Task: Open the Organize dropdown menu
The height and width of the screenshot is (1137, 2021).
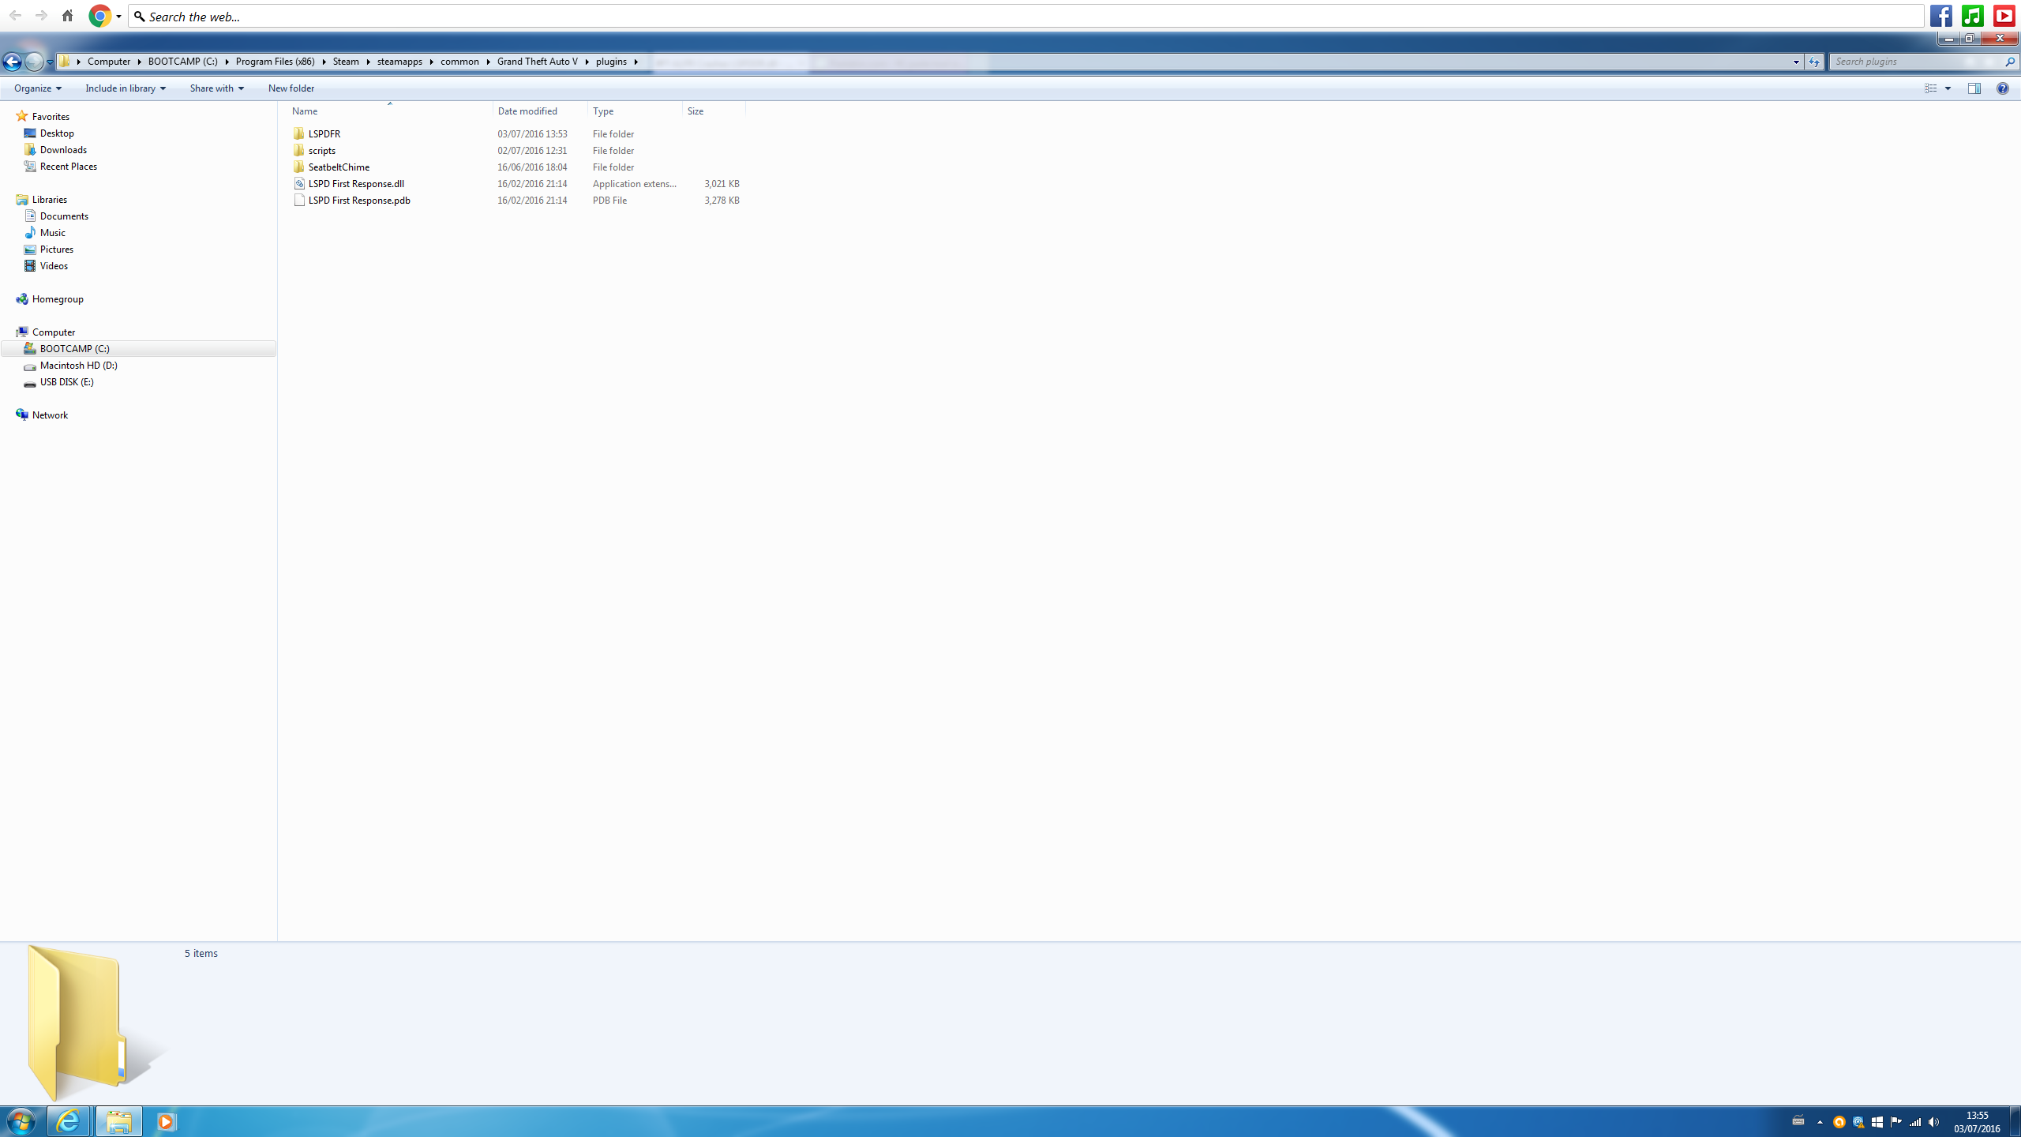Action: (x=37, y=88)
